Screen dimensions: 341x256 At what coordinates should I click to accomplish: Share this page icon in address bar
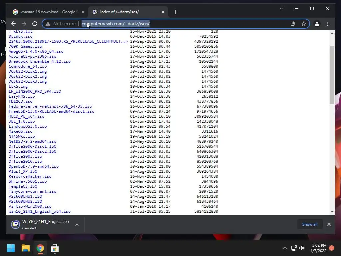(x=293, y=24)
